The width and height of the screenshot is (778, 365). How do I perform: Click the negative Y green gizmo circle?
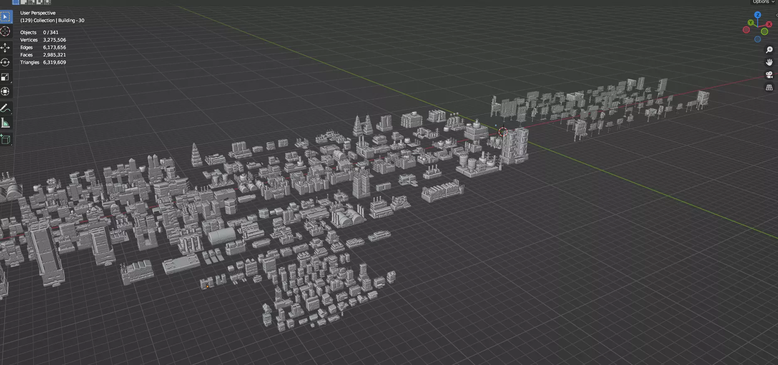764,32
